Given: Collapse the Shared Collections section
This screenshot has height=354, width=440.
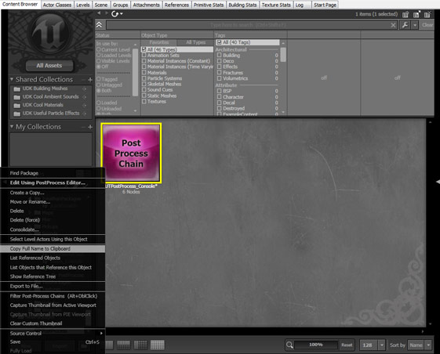Looking at the screenshot, I should (12, 79).
